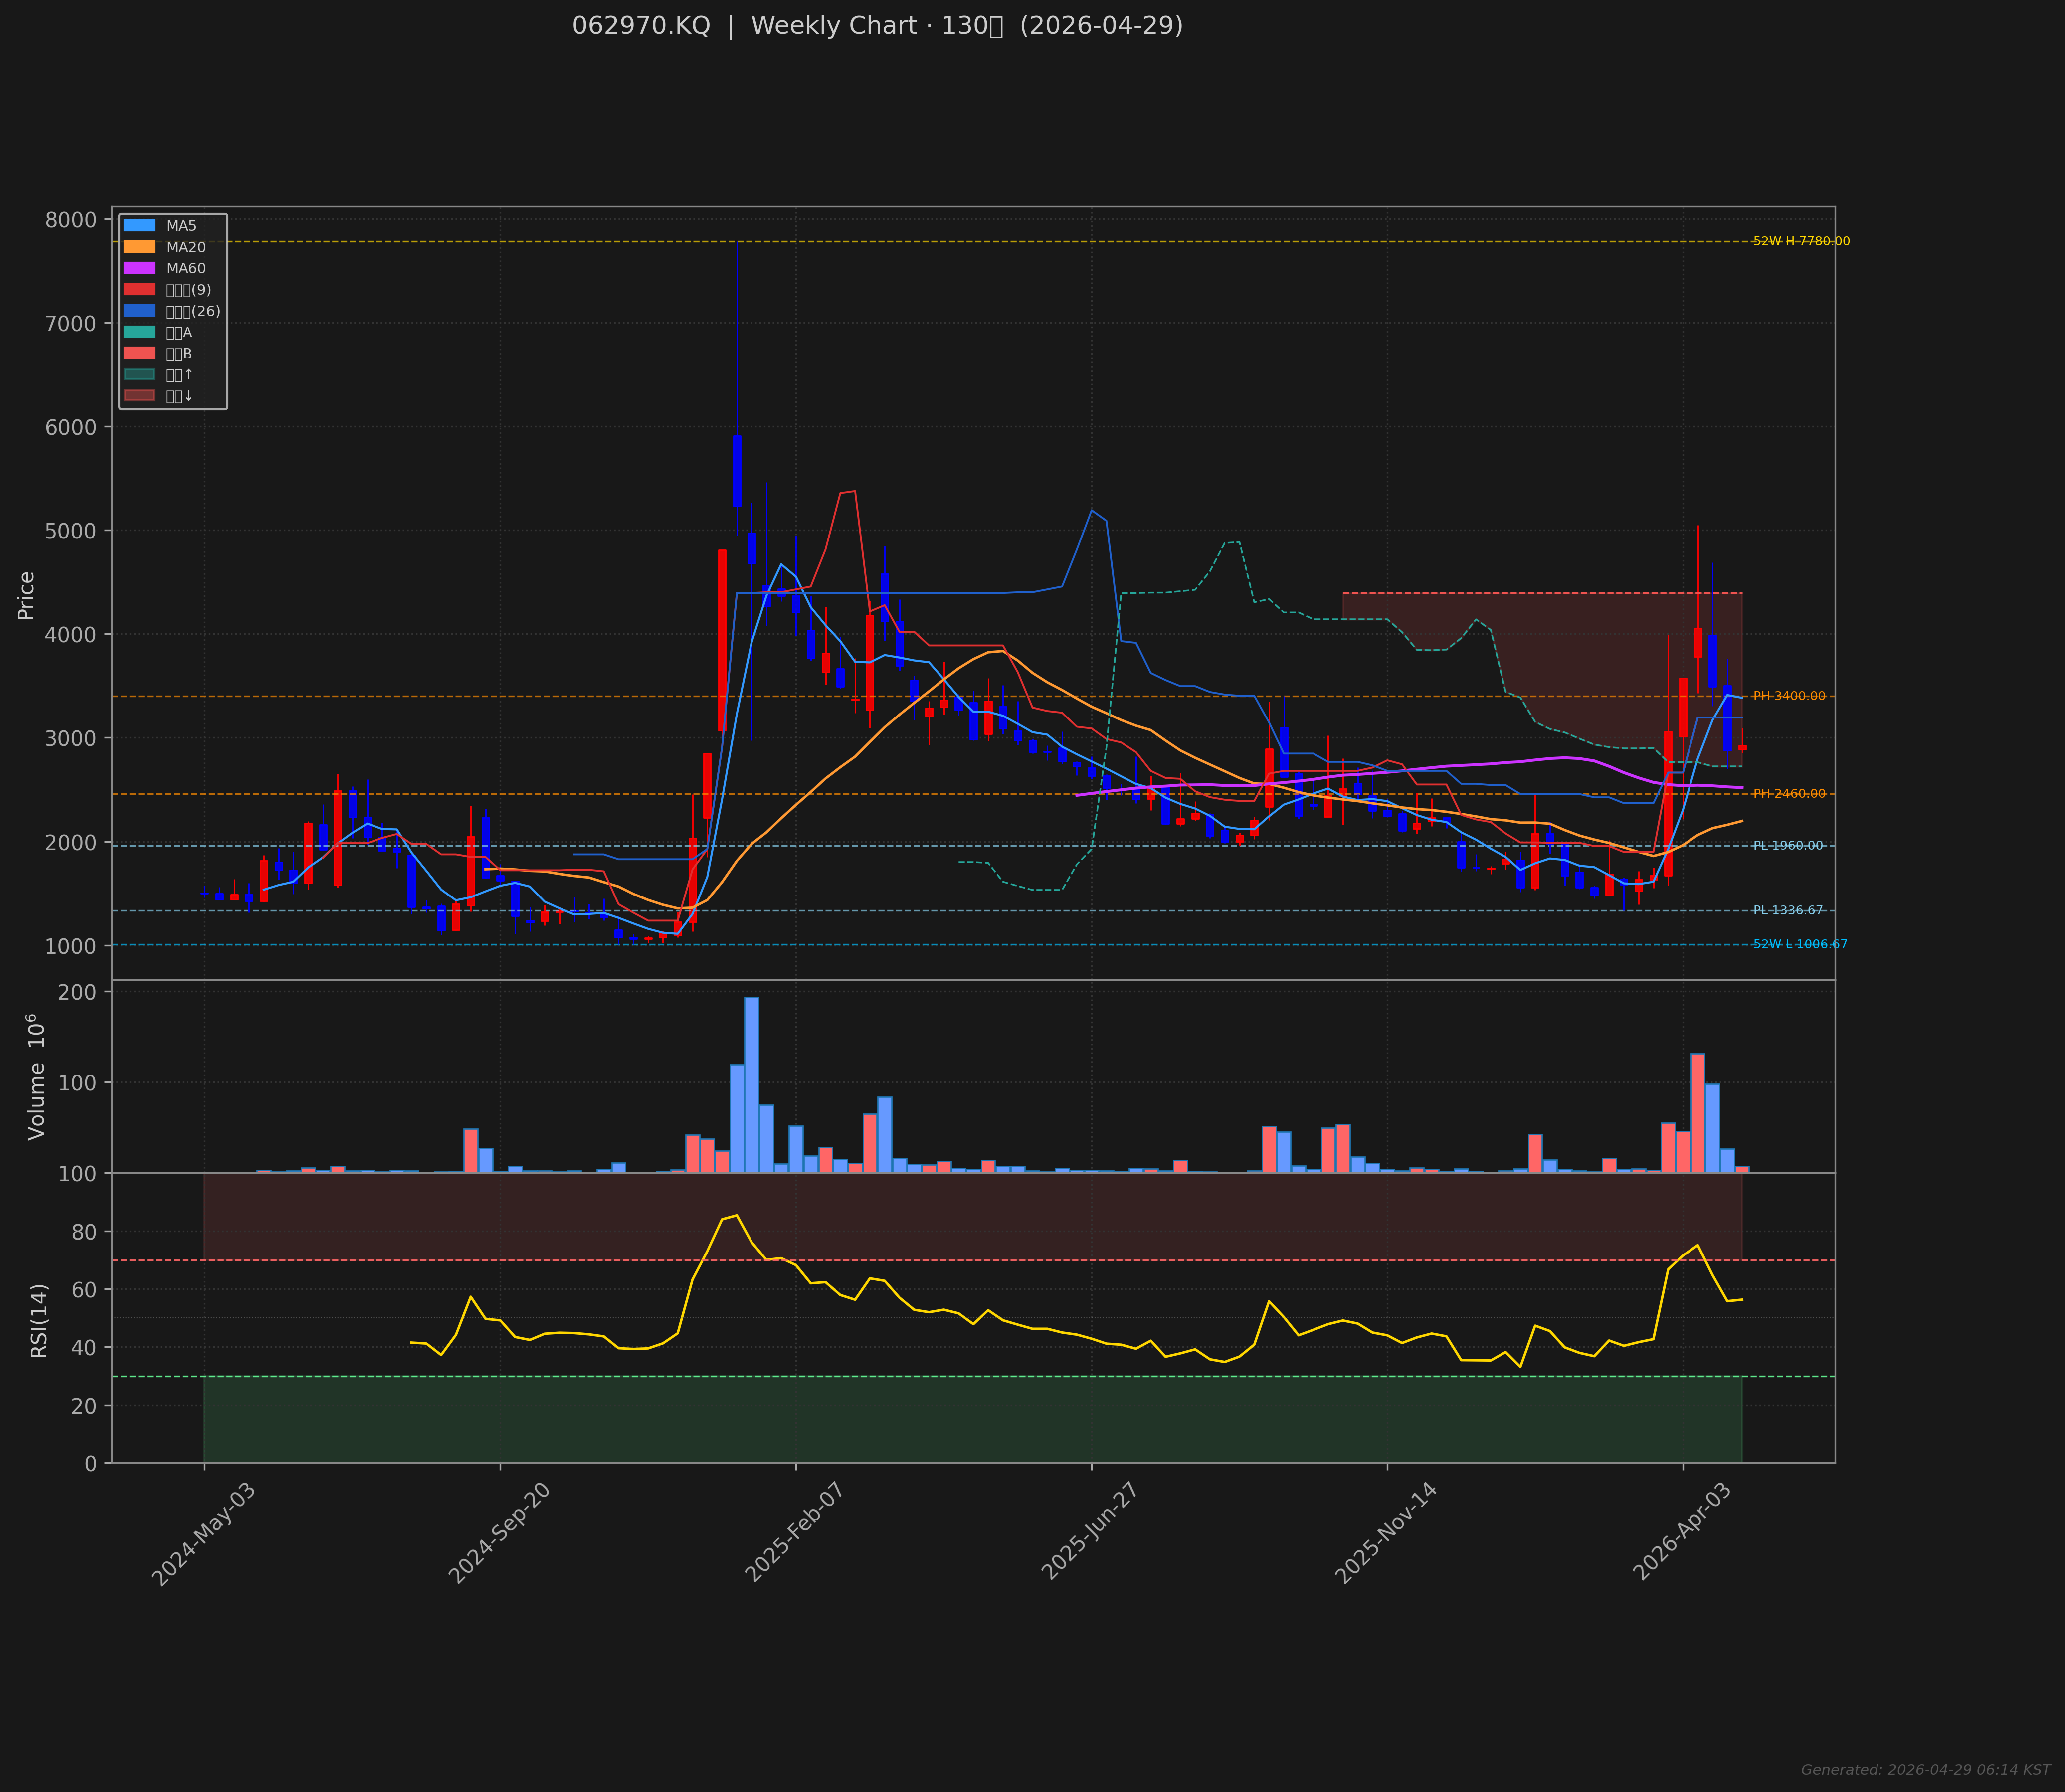Click the MA5 blue legend swatch
This screenshot has width=2065, height=1792.
click(x=139, y=226)
